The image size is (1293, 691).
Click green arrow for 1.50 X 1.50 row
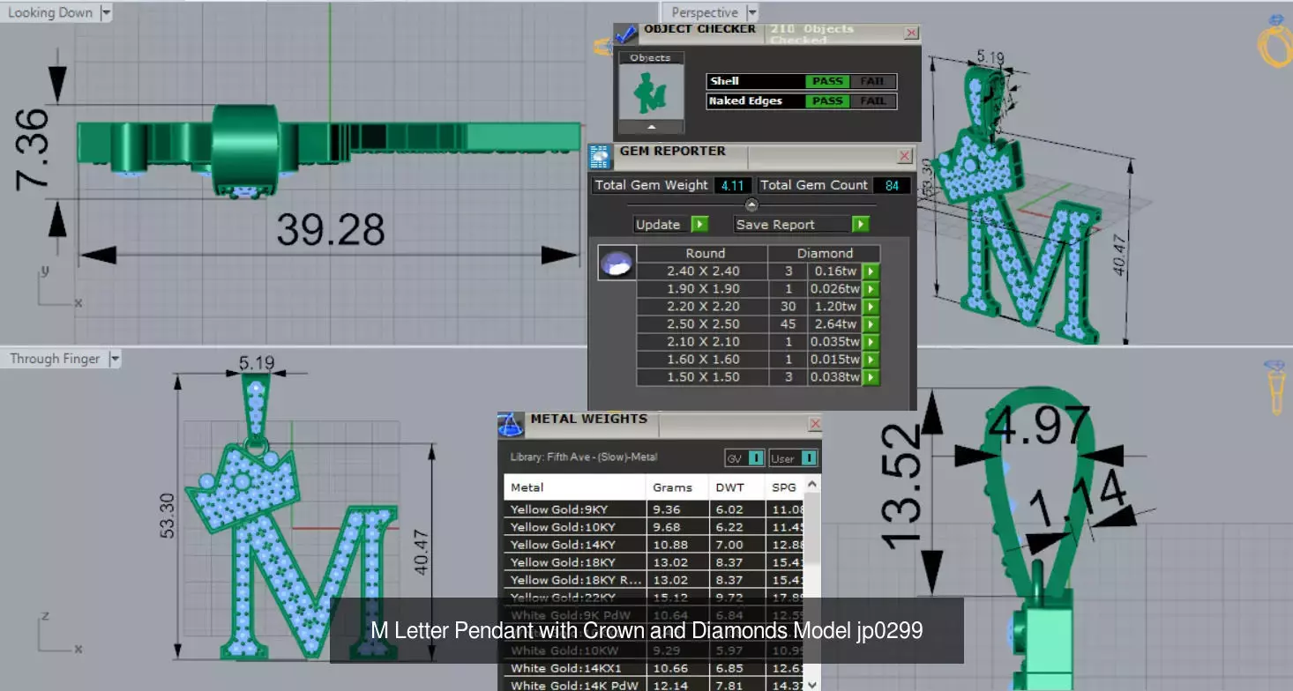(871, 377)
